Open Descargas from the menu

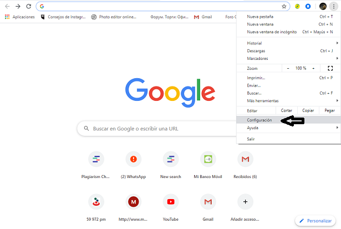pos(288,50)
